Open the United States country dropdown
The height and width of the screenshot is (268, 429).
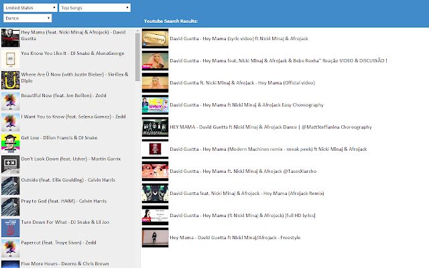click(30, 7)
